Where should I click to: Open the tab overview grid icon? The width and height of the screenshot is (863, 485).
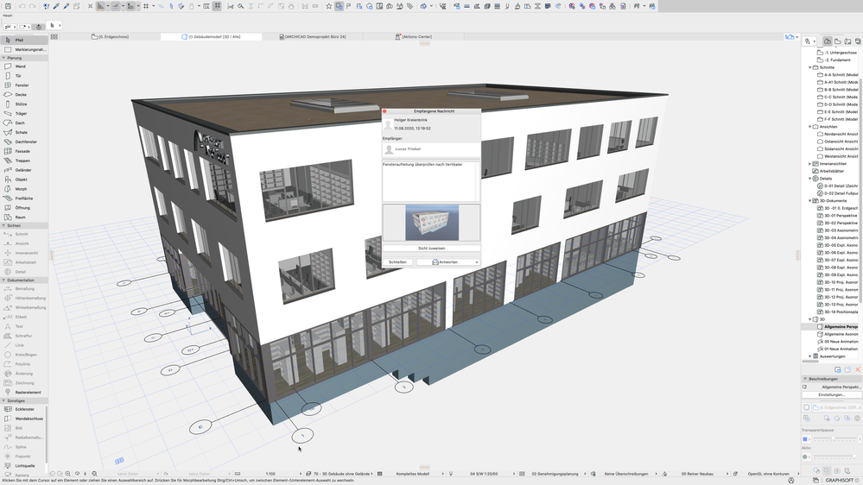tap(54, 37)
